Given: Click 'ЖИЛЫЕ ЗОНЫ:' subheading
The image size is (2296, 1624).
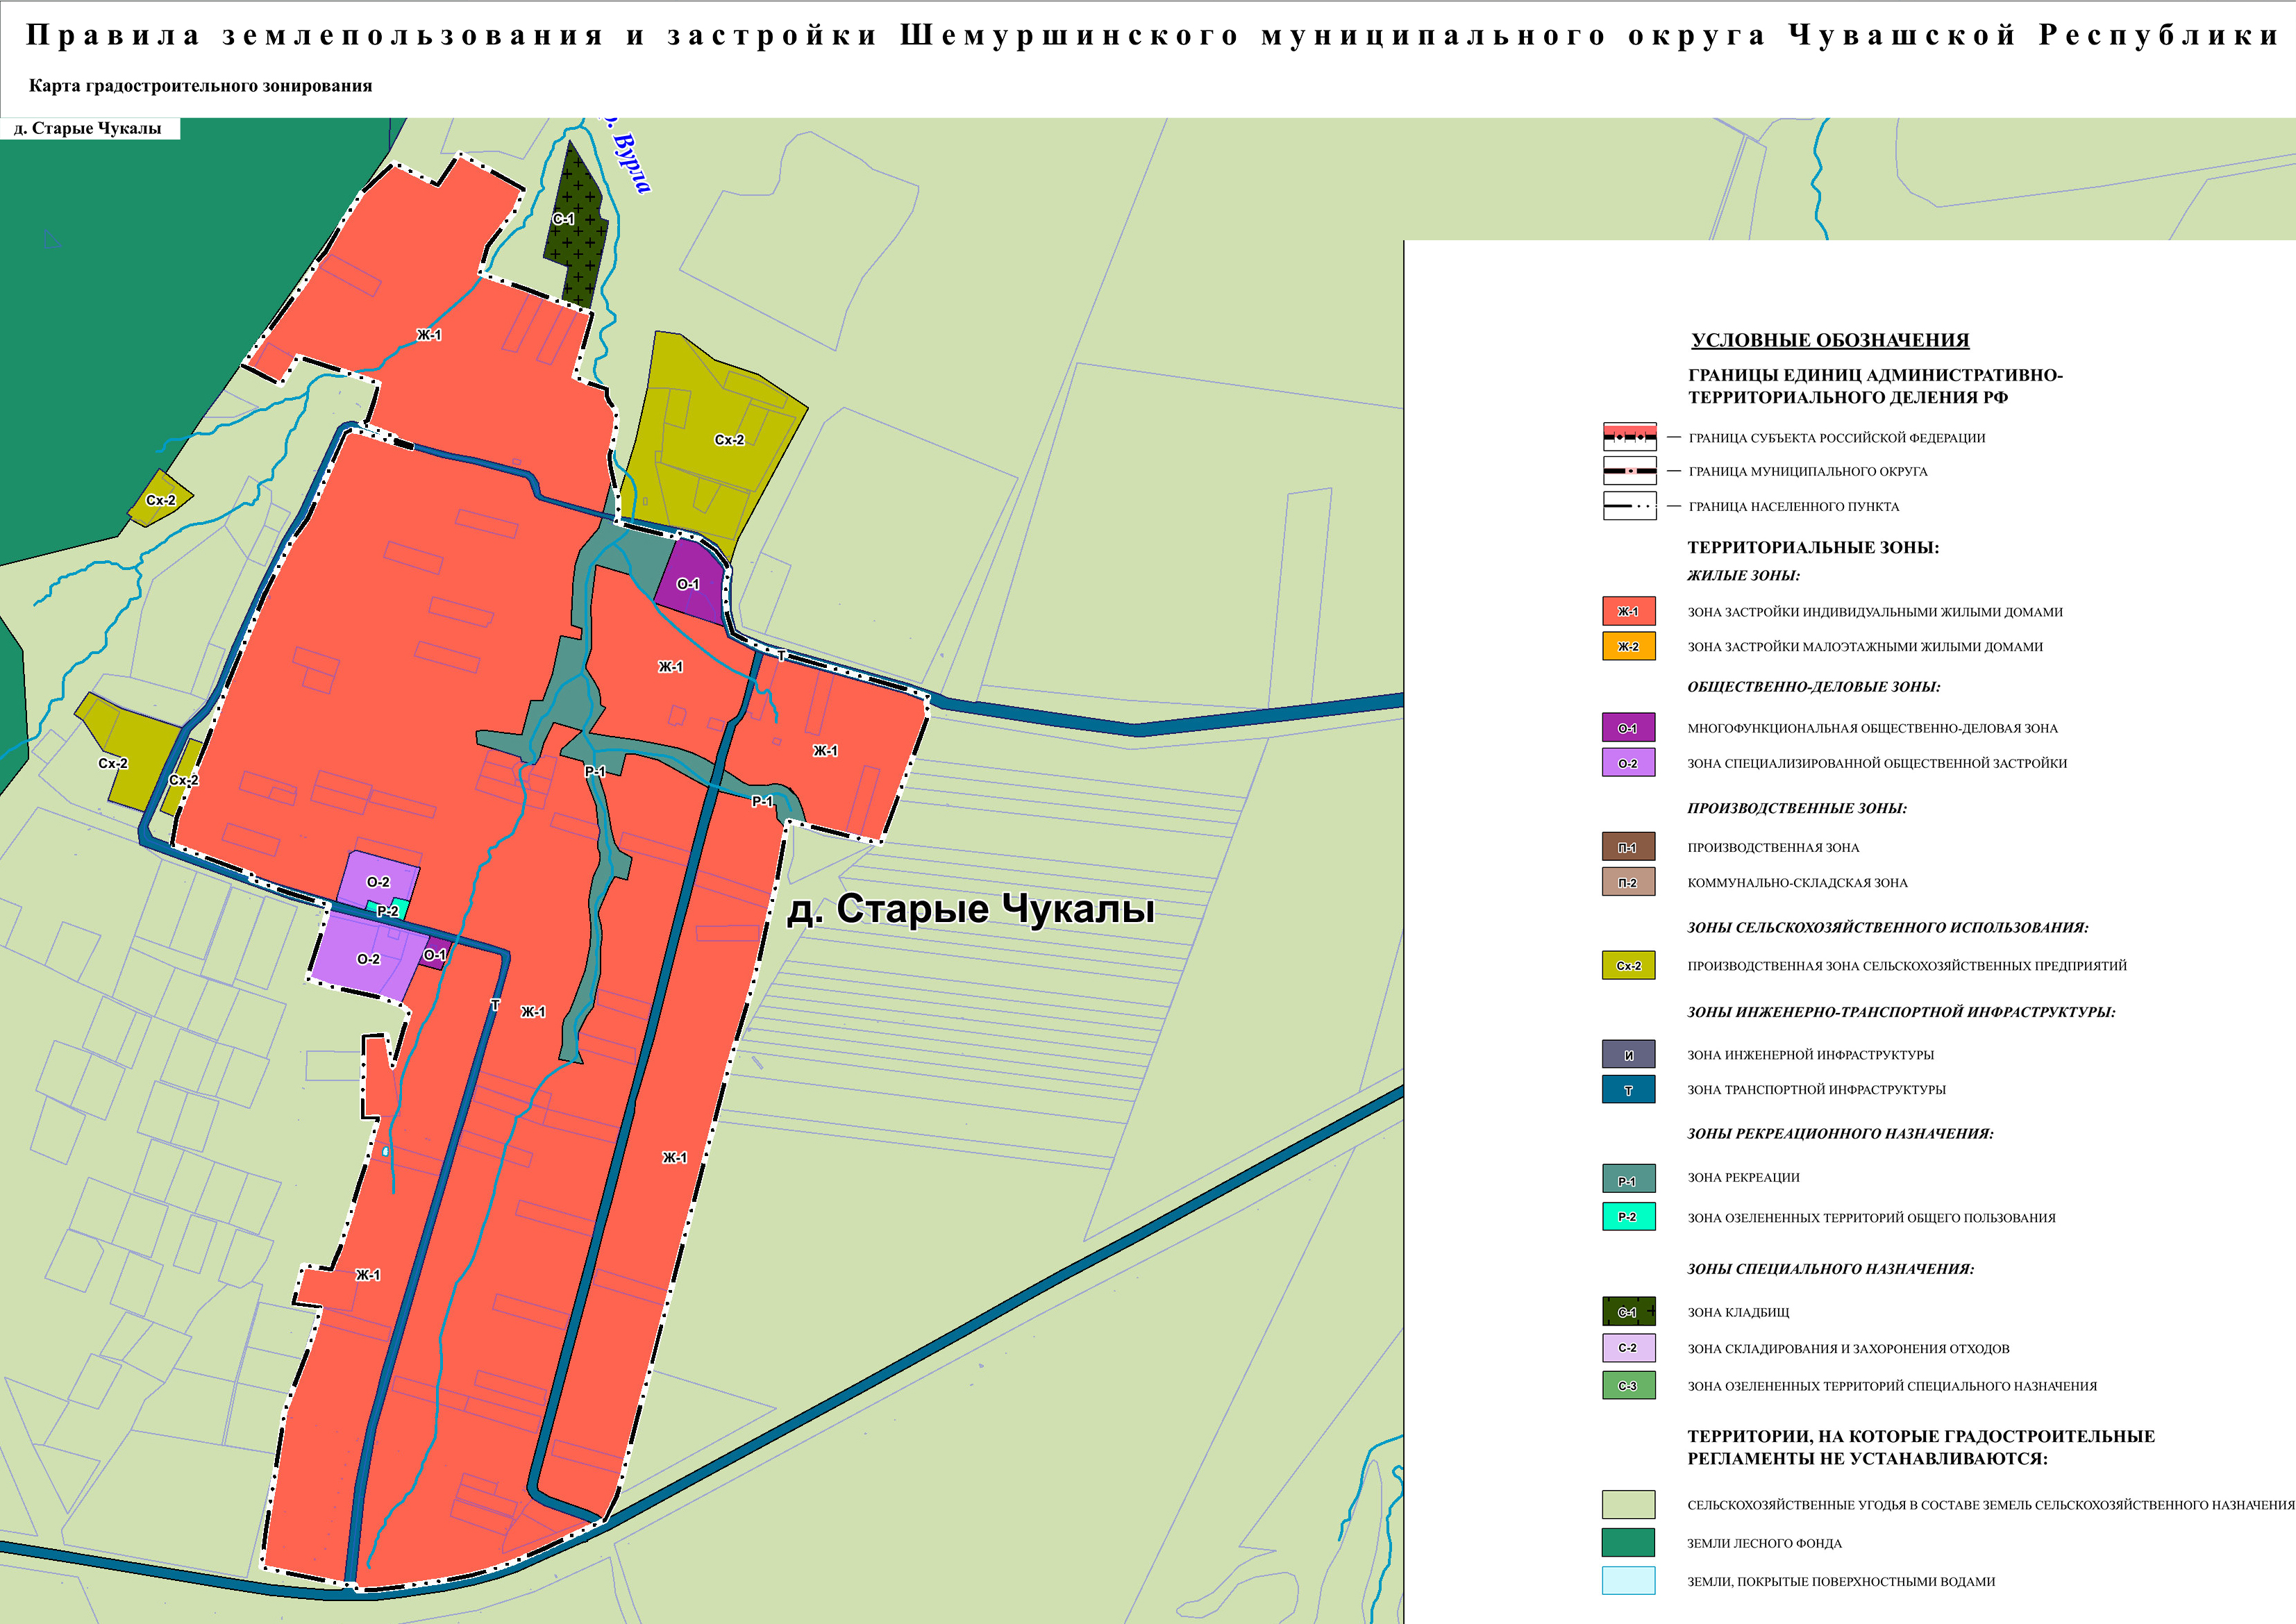Looking at the screenshot, I should point(1743,575).
